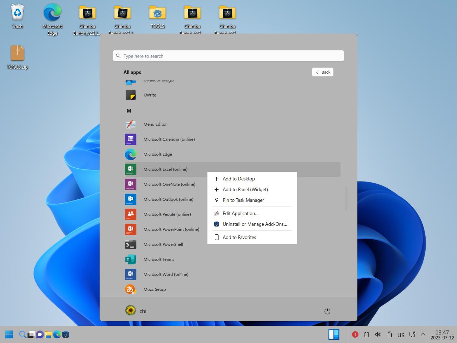This screenshot has width=457, height=343.
Task: Click the red update notification tray icon
Action: click(x=355, y=334)
